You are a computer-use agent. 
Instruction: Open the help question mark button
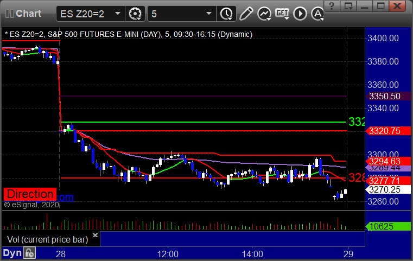(332, 6)
